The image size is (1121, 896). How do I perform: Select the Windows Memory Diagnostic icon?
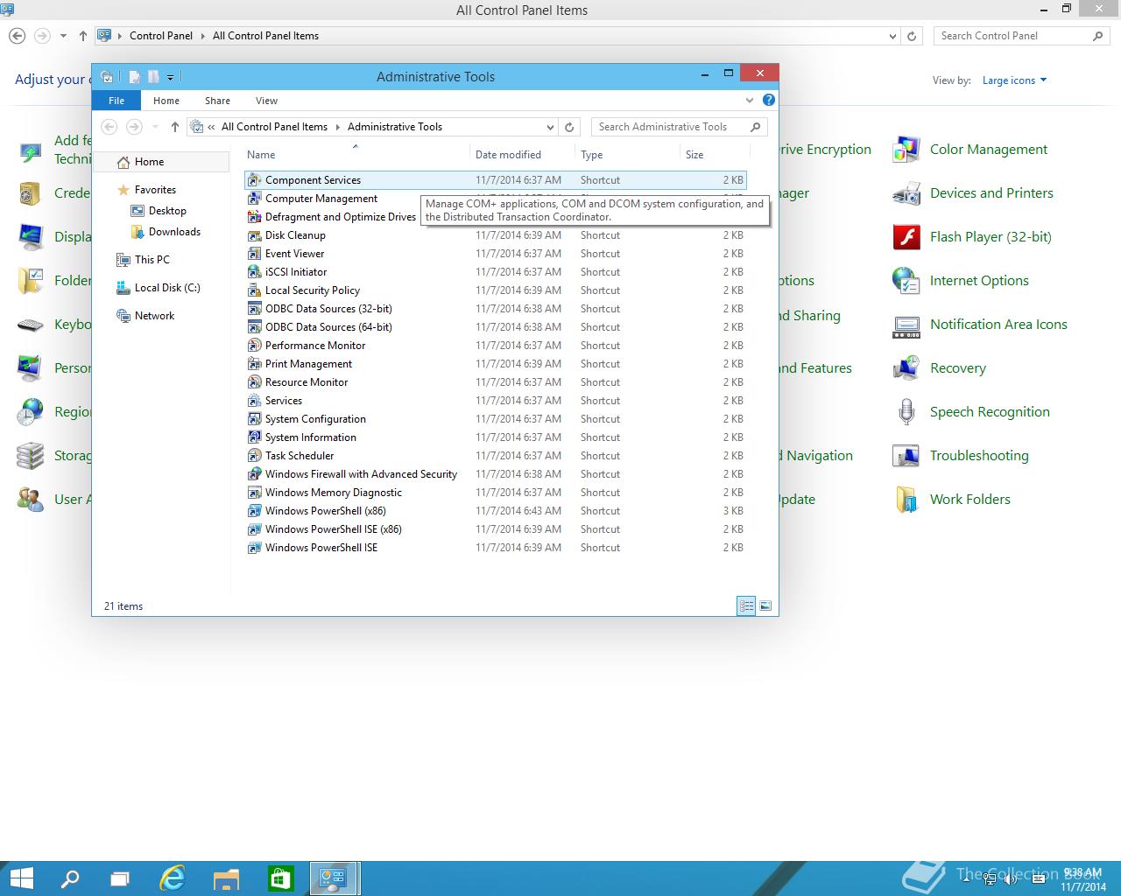255,493
